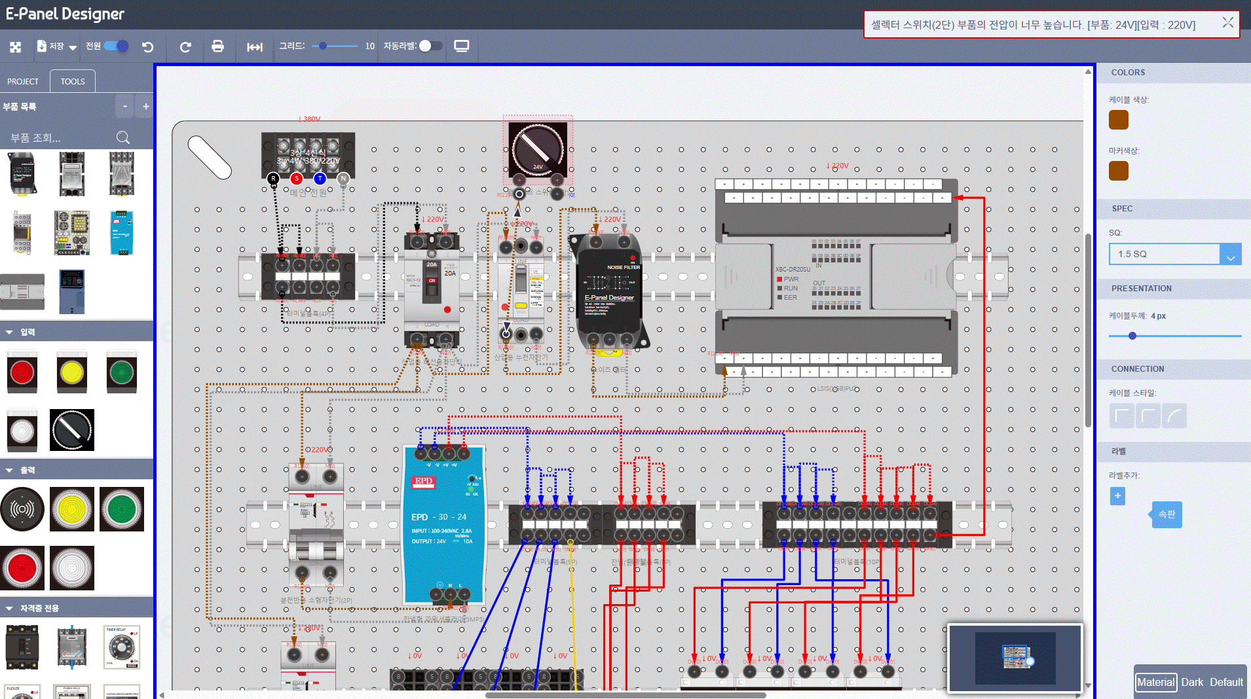The image size is (1251, 699).
Task: Select the selector switch part thumbnail
Action: [72, 430]
